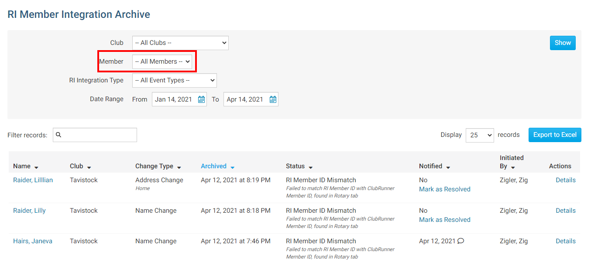The image size is (591, 262).
Task: Mark Raider, Lilly record as resolved
Action: tap(444, 220)
